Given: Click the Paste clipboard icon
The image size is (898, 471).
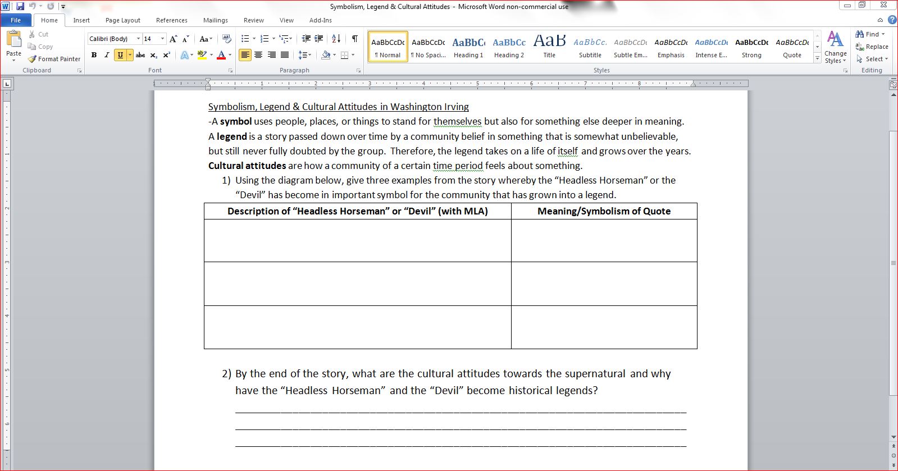Looking at the screenshot, I should 13,39.
